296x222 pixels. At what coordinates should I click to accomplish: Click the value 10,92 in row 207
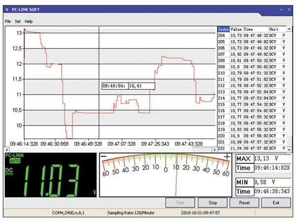tap(236, 54)
